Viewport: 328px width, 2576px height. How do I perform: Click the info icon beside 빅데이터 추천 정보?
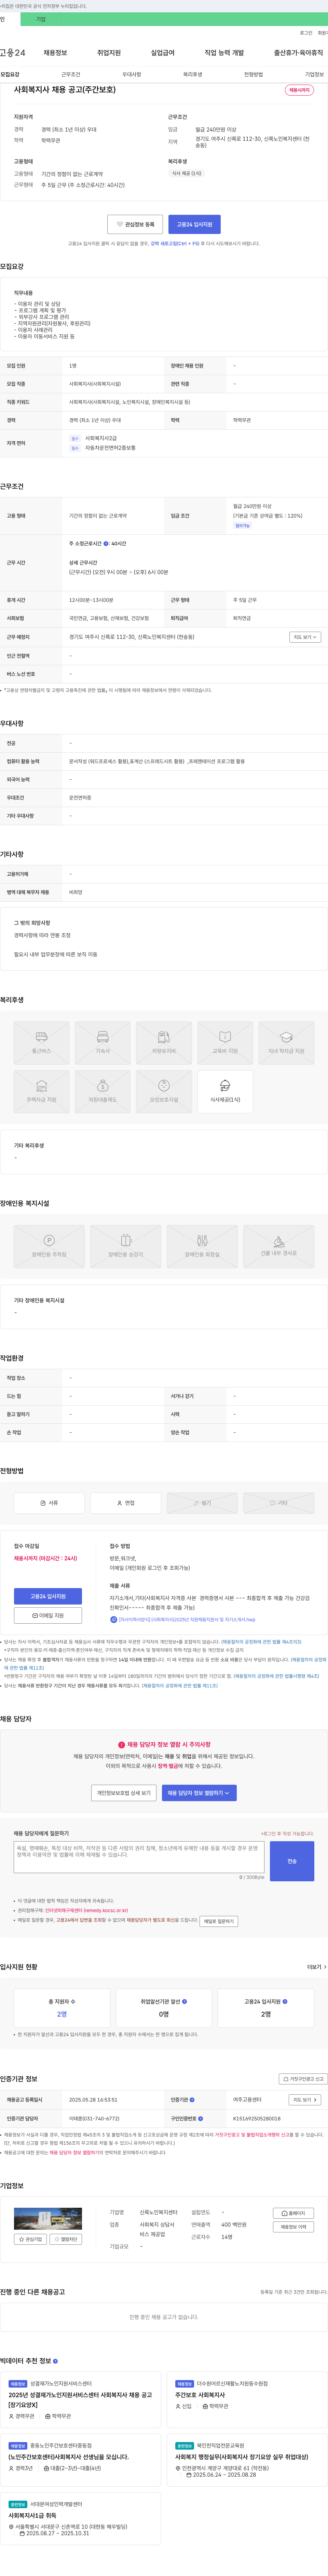56,2361
